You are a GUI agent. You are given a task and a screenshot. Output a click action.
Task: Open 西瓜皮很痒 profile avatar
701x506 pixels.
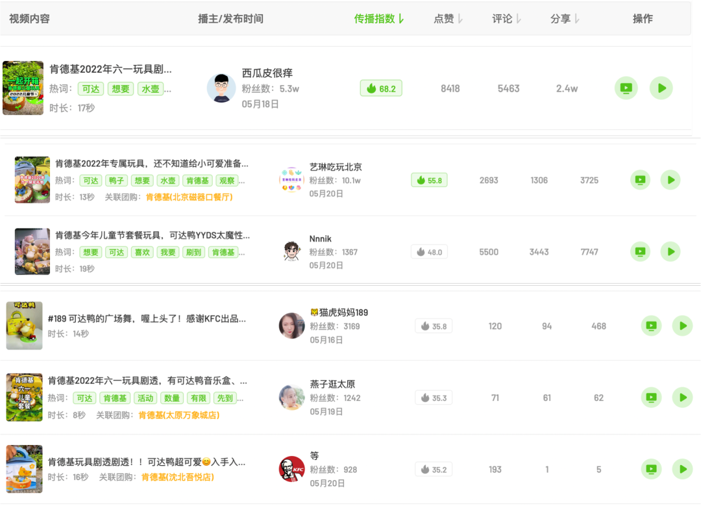[x=221, y=88]
